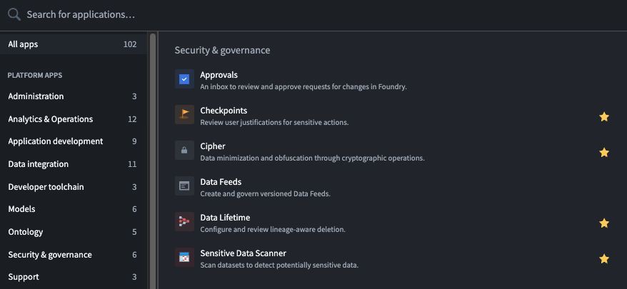The height and width of the screenshot is (289, 627).
Task: Open the Data Feeds app icon
Action: pyautogui.click(x=184, y=186)
